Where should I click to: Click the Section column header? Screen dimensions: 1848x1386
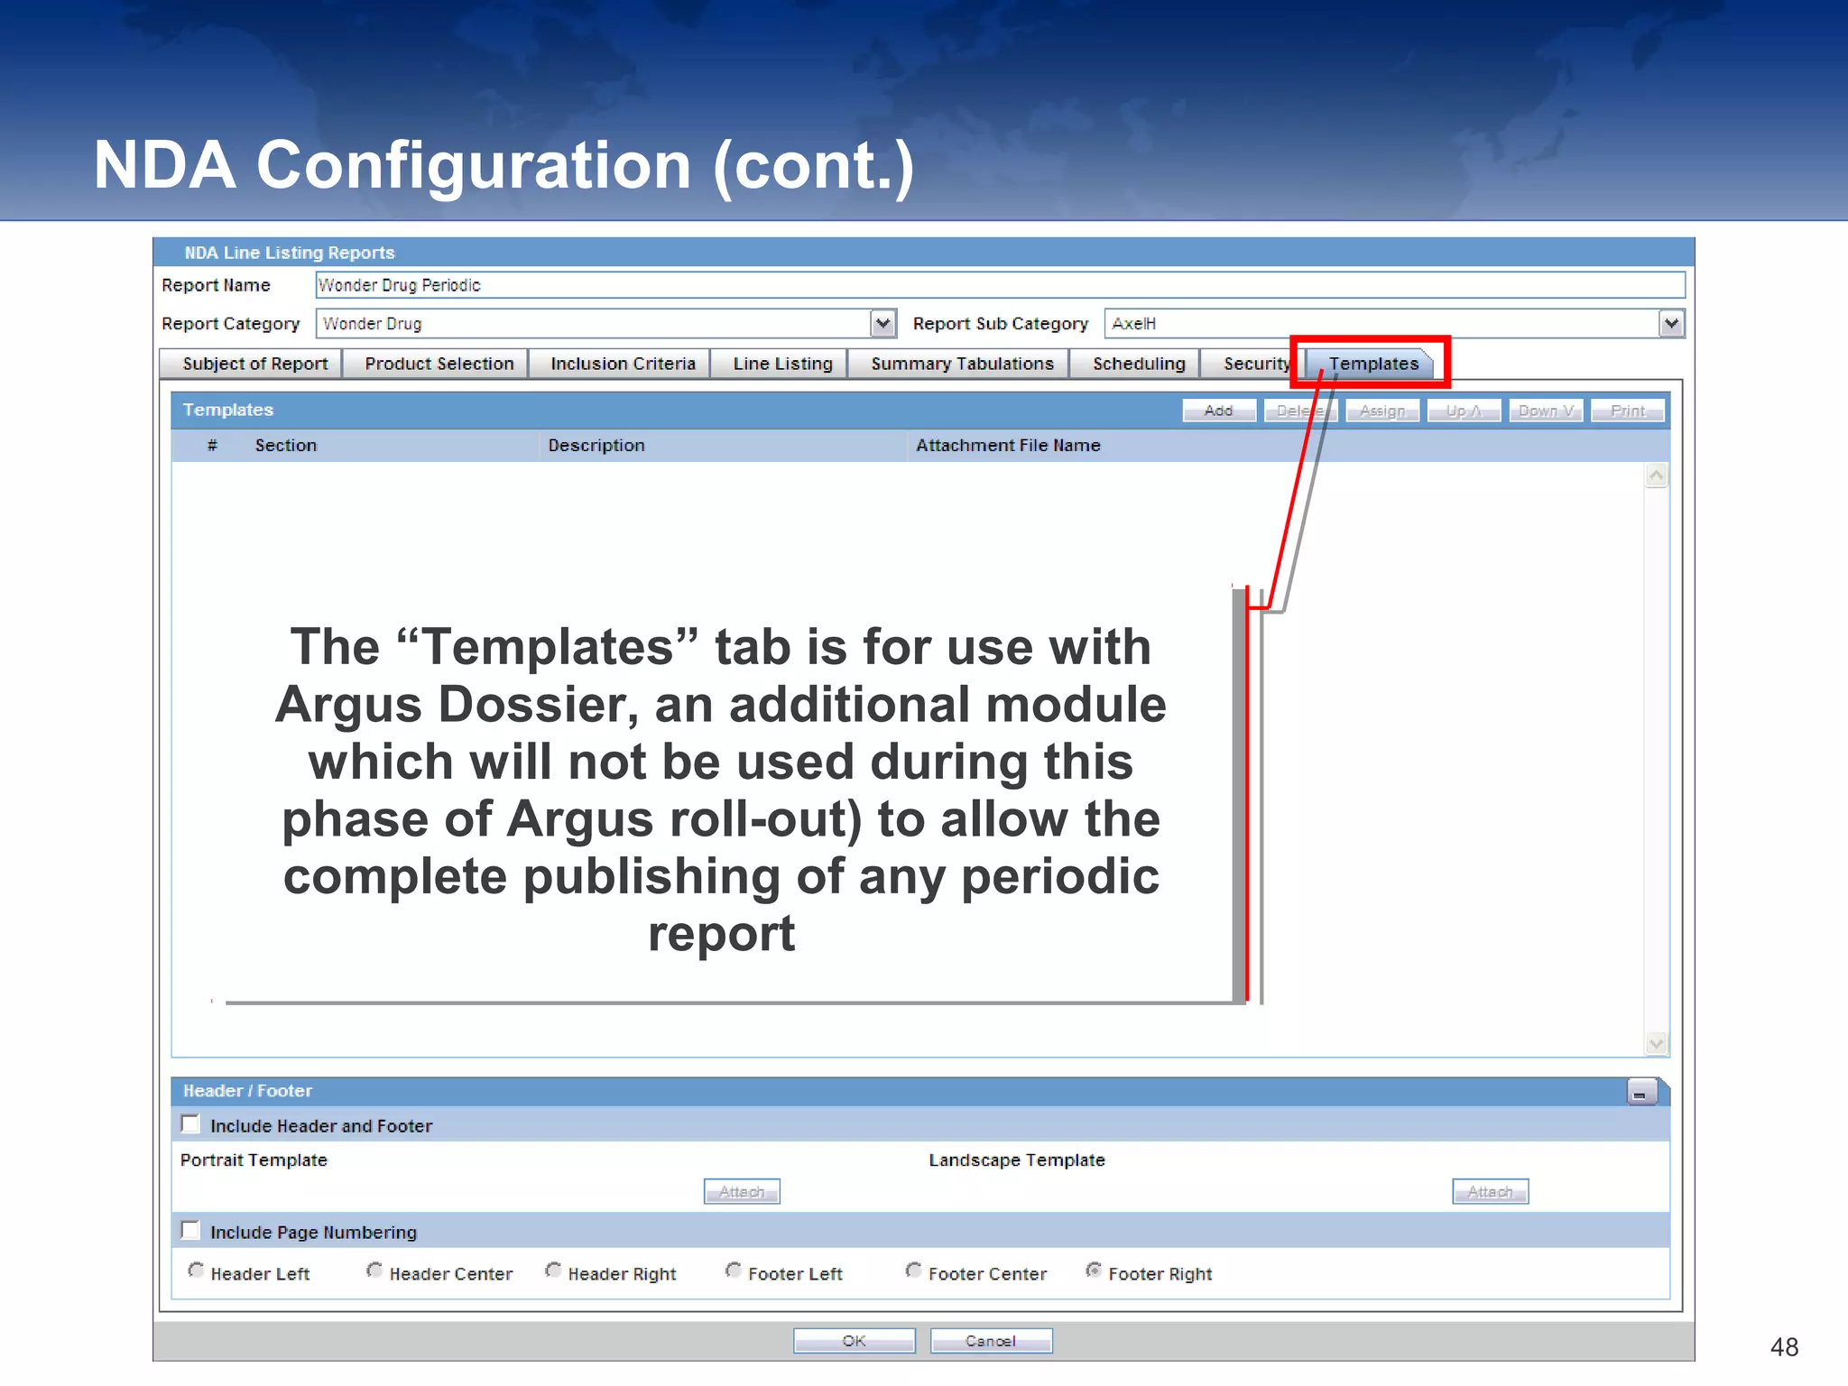point(286,445)
